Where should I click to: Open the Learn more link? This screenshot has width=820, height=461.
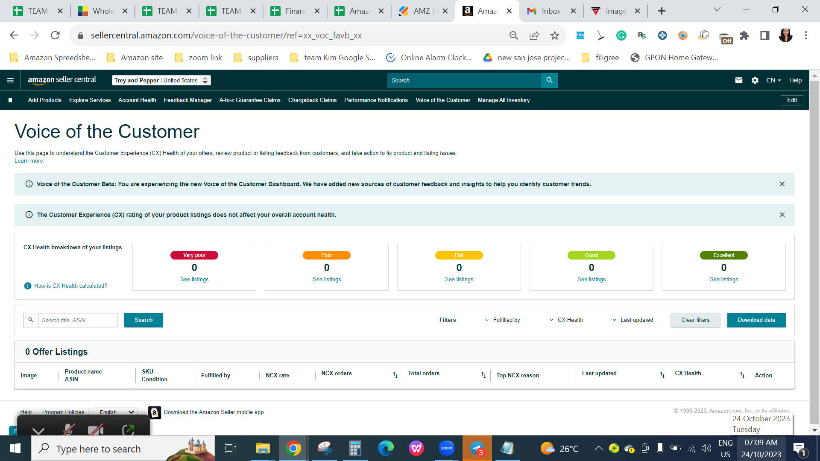[29, 161]
